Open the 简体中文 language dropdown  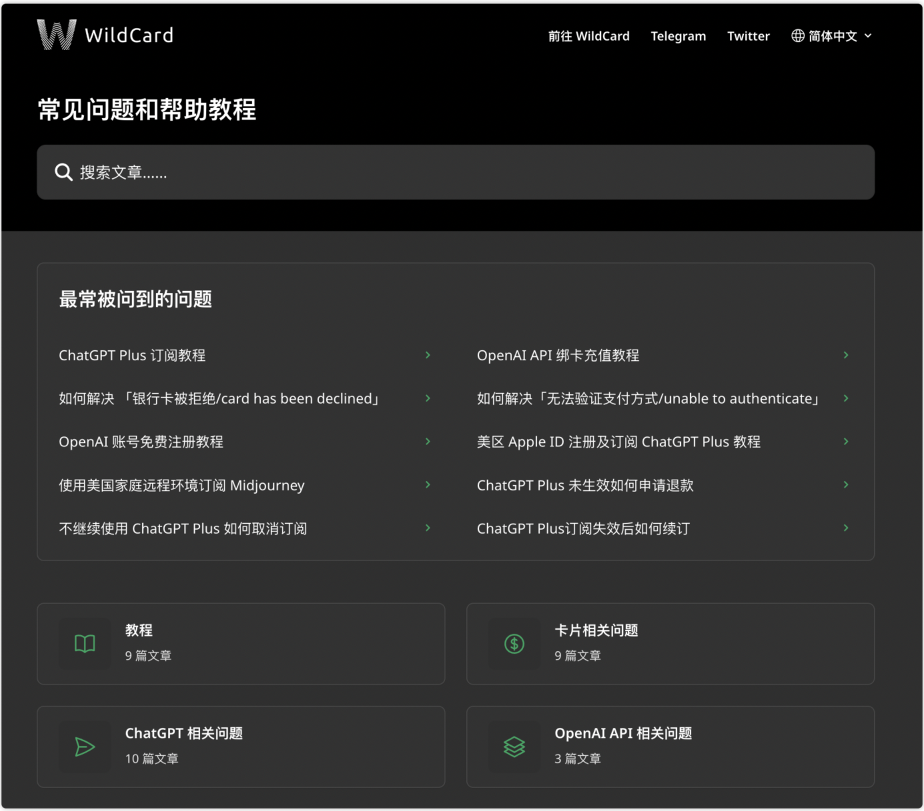[x=831, y=36]
